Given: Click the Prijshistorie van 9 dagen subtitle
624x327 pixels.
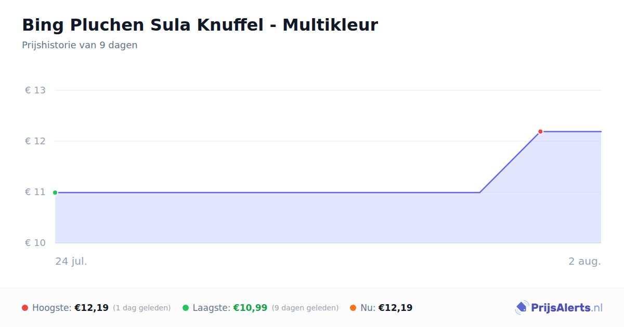Looking at the screenshot, I should coord(80,45).
